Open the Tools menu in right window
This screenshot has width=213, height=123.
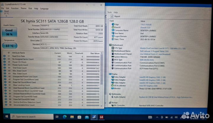pyautogui.click(x=109, y=12)
